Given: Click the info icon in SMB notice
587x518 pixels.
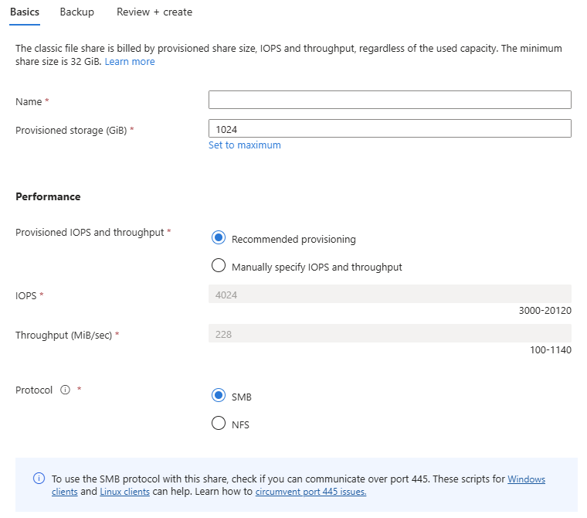Looking at the screenshot, I should point(39,479).
